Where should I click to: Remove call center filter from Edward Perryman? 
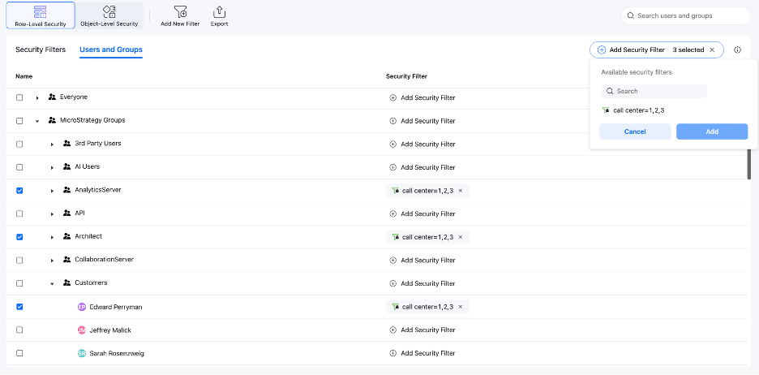[461, 307]
